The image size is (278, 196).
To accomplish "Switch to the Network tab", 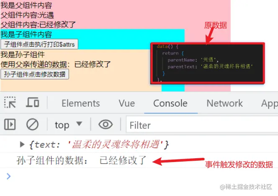I will tap(225, 103).
